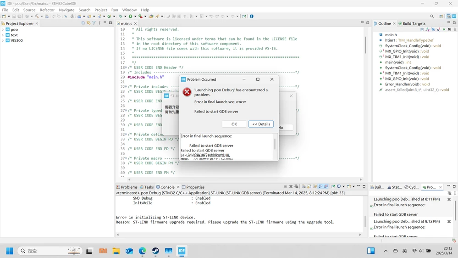Switch to the Problems tab
The height and width of the screenshot is (258, 458).
click(127, 187)
